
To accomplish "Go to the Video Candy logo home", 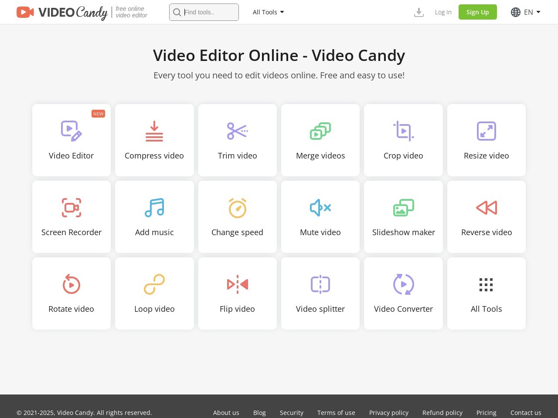I will click(62, 12).
